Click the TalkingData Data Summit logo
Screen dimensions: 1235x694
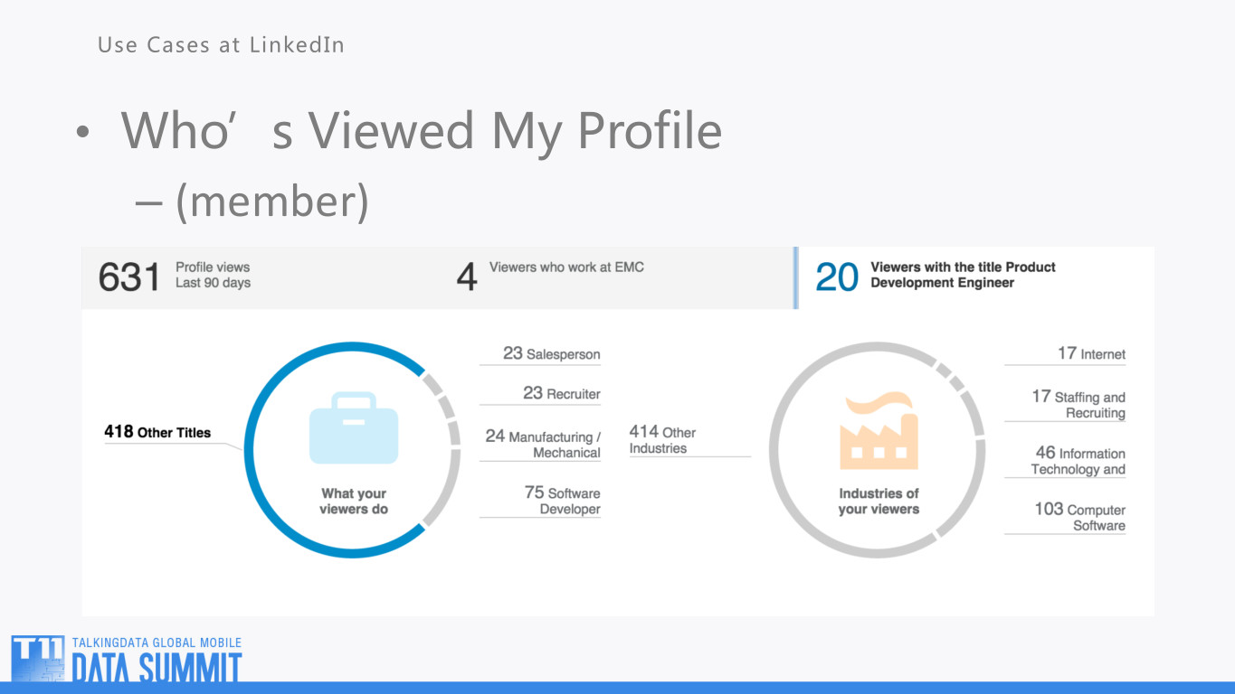point(127,660)
